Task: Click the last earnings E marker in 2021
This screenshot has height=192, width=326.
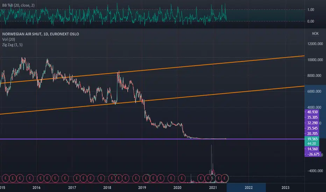Action: pos(225,178)
